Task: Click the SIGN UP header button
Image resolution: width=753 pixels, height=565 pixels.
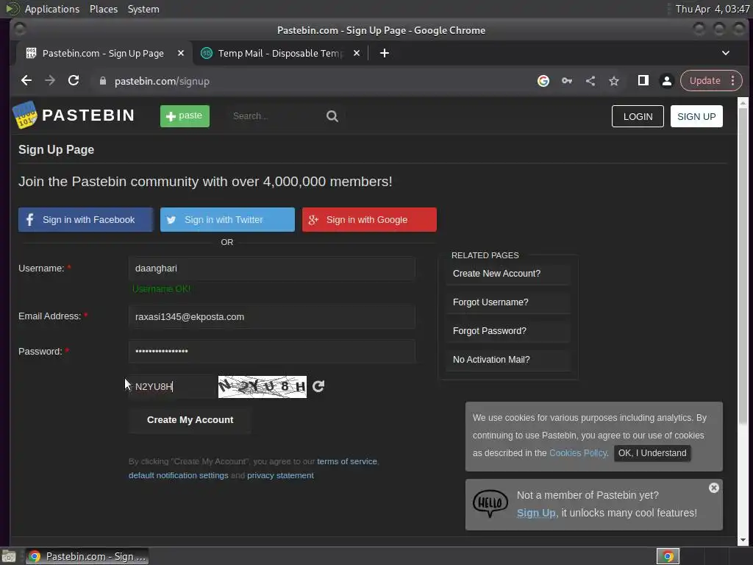Action: pyautogui.click(x=696, y=116)
